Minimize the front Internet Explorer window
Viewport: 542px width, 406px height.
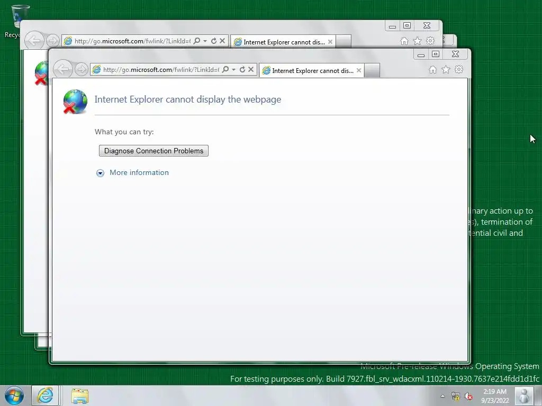point(421,54)
